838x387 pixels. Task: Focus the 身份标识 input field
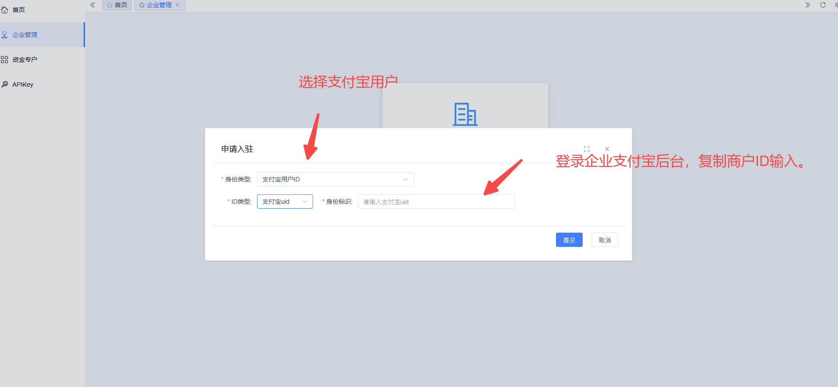[x=436, y=202]
